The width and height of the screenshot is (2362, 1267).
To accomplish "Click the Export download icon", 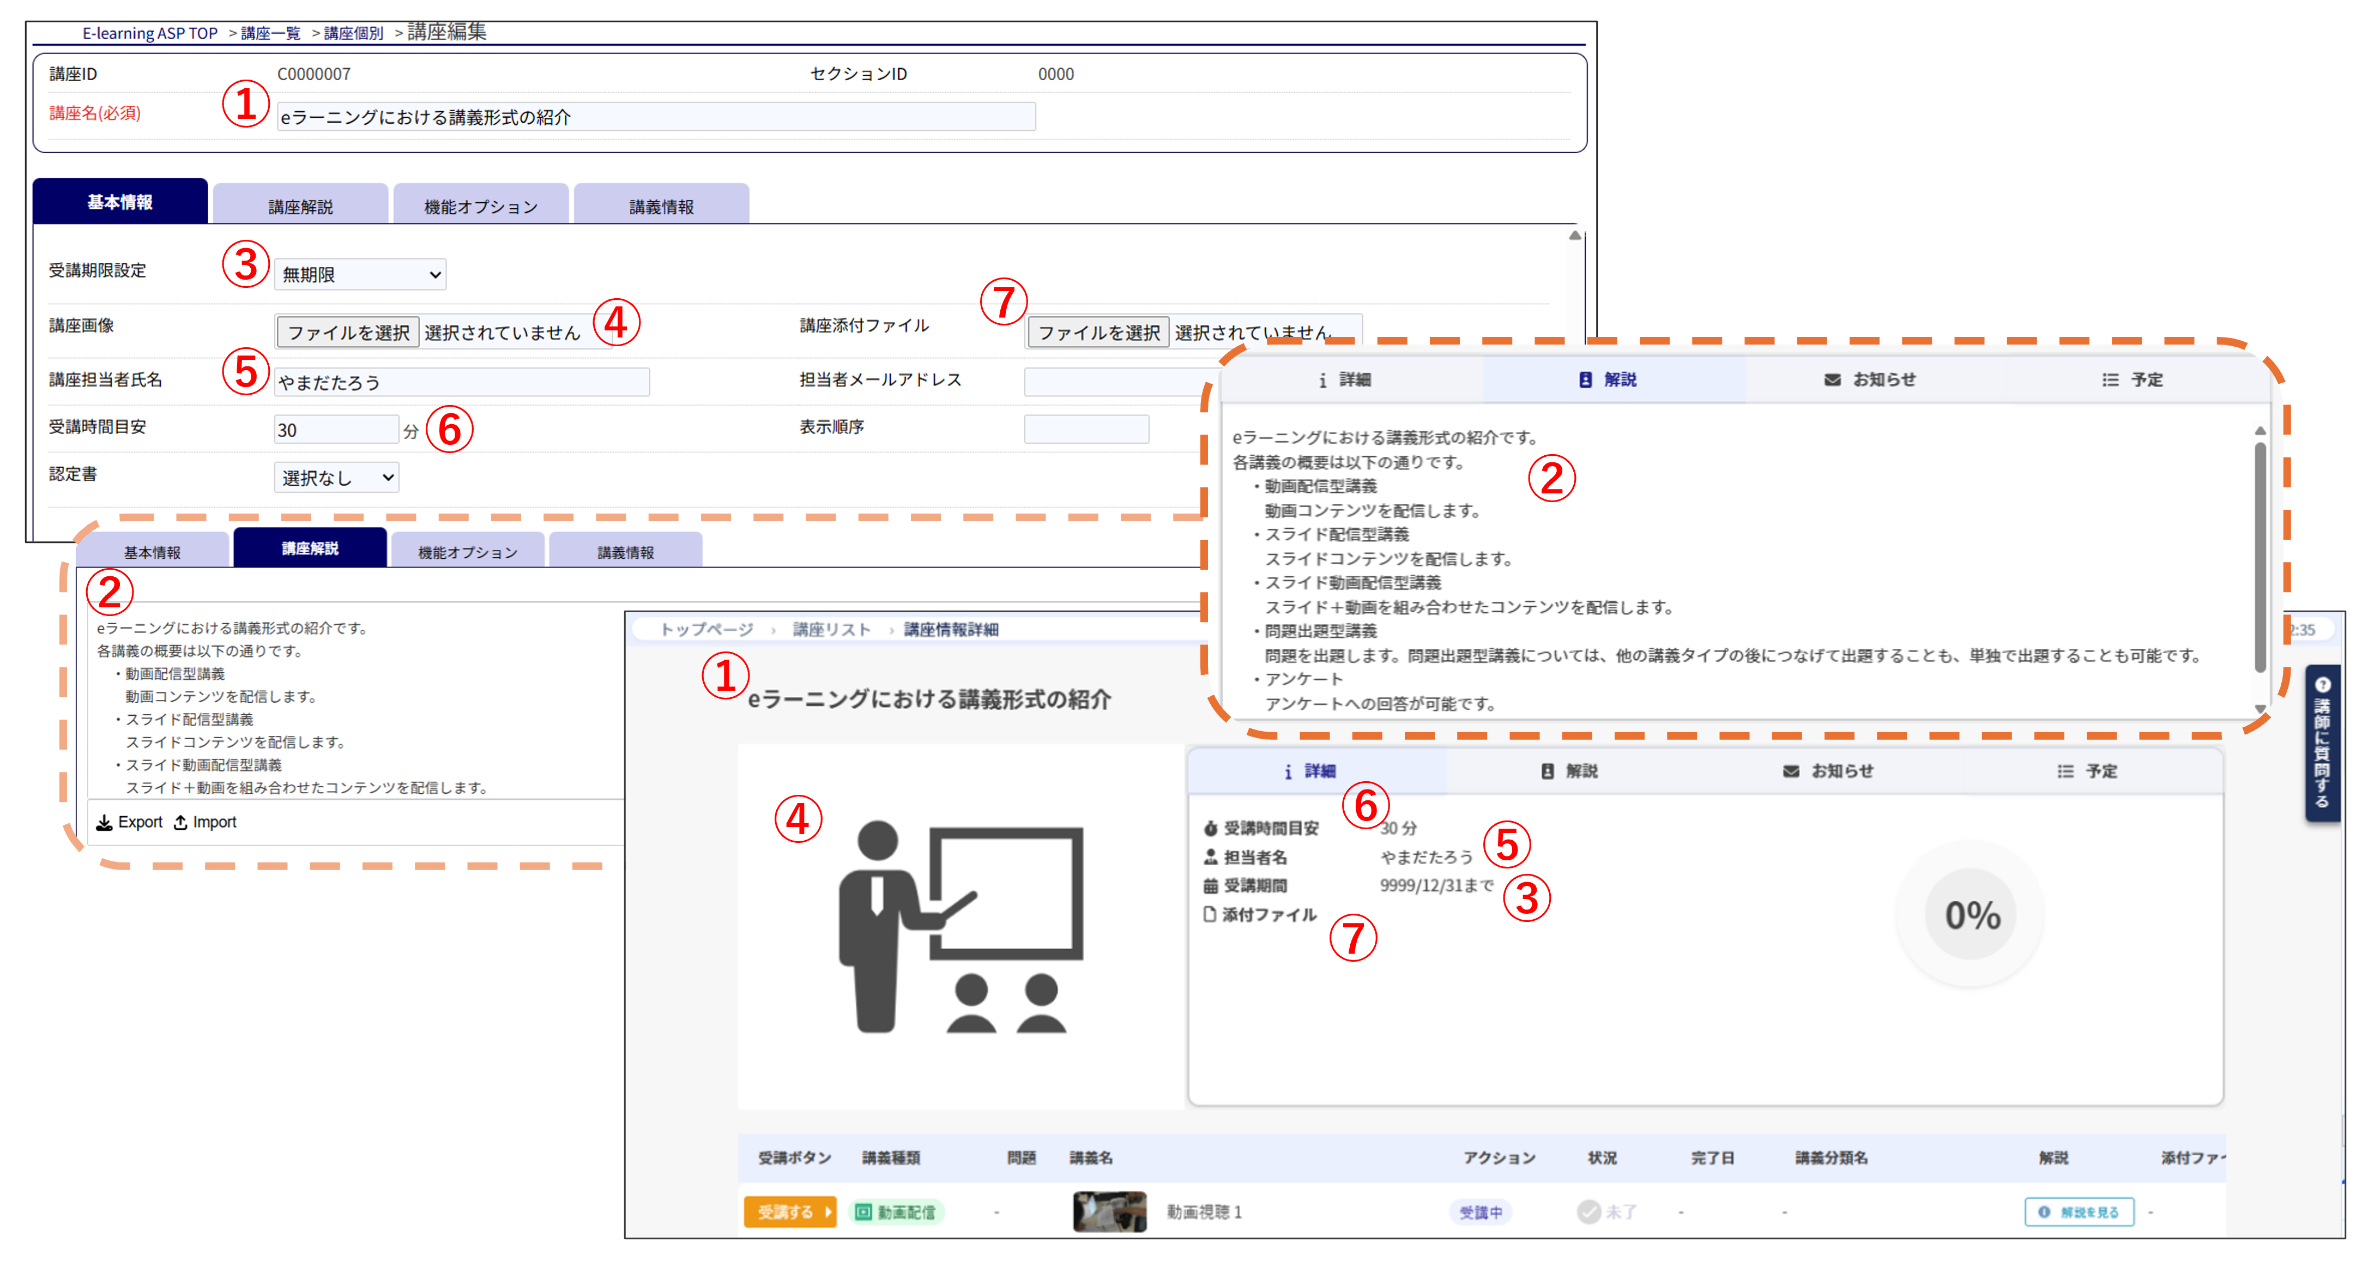I will coord(105,822).
